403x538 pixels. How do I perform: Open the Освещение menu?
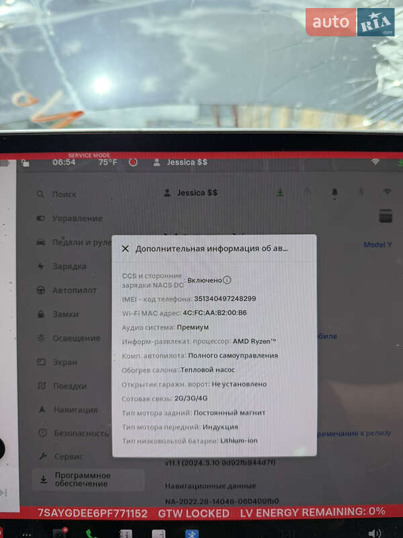(69, 338)
